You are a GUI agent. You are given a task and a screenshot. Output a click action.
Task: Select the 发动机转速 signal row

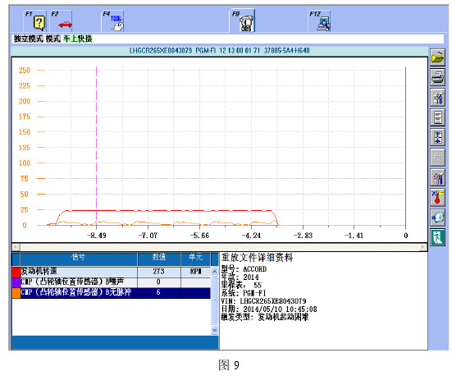[x=111, y=272]
